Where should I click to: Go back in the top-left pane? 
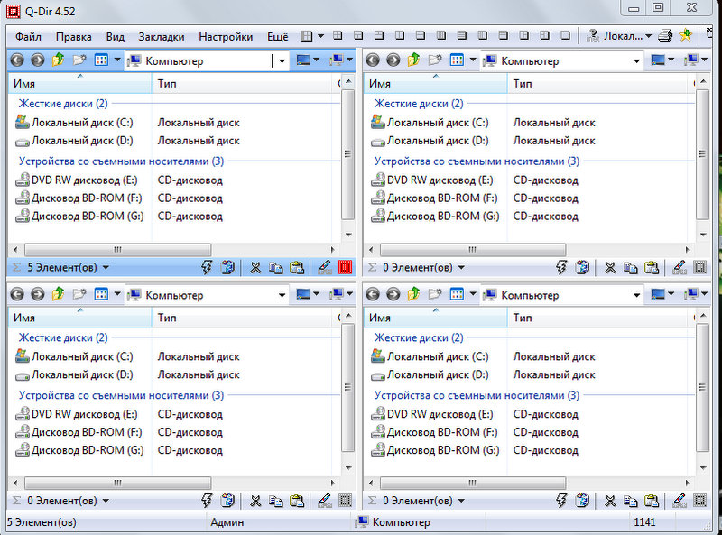pos(17,60)
